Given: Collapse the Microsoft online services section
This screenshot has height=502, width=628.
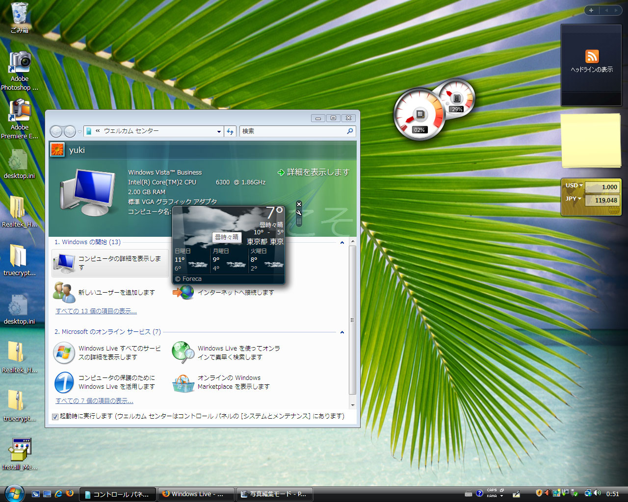Looking at the screenshot, I should click(x=342, y=332).
